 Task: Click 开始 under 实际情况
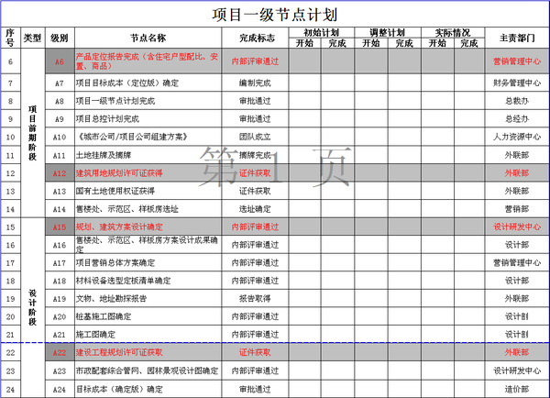pos(437,43)
